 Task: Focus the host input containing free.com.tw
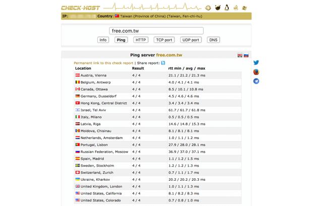pos(156,31)
